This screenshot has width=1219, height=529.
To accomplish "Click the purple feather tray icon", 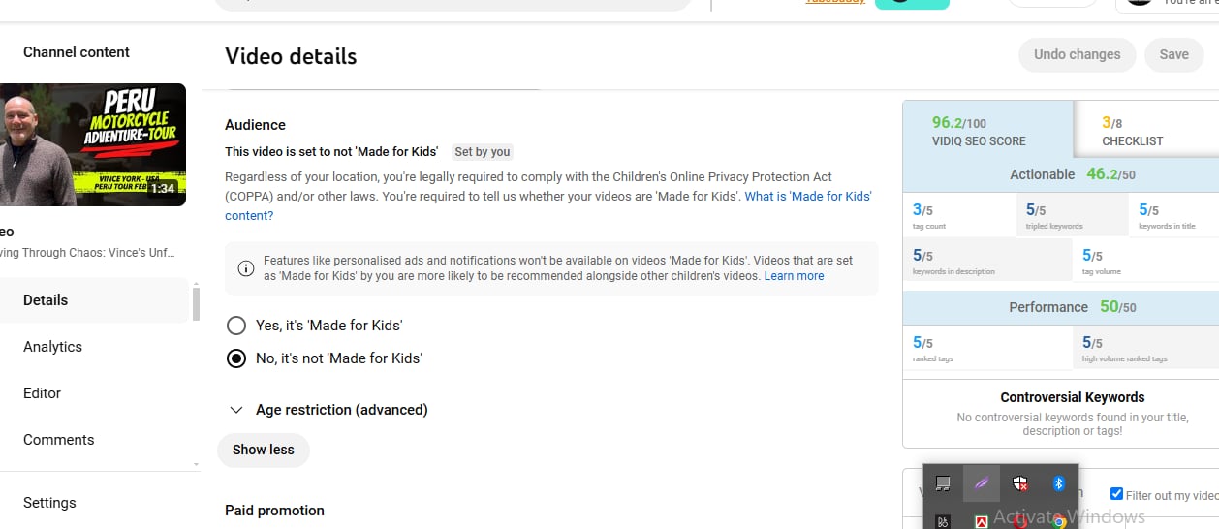I will point(982,483).
